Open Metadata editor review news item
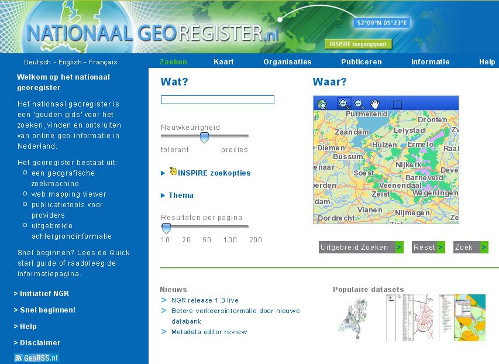499x364 pixels. 209,332
